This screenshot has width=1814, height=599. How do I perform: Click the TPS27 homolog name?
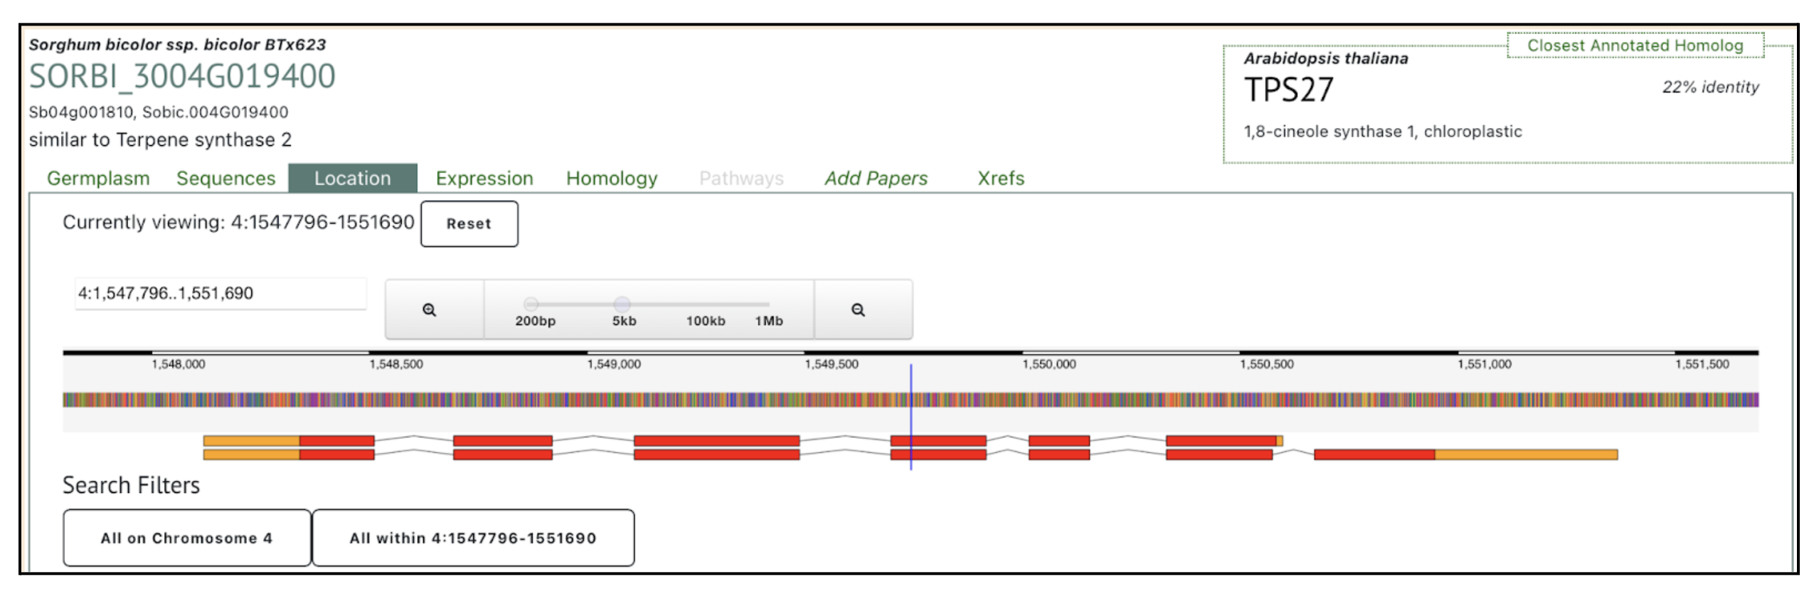coord(1288,90)
